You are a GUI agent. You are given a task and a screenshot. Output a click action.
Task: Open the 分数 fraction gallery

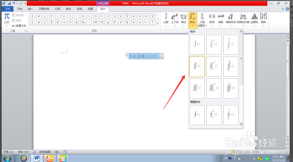pos(166,20)
